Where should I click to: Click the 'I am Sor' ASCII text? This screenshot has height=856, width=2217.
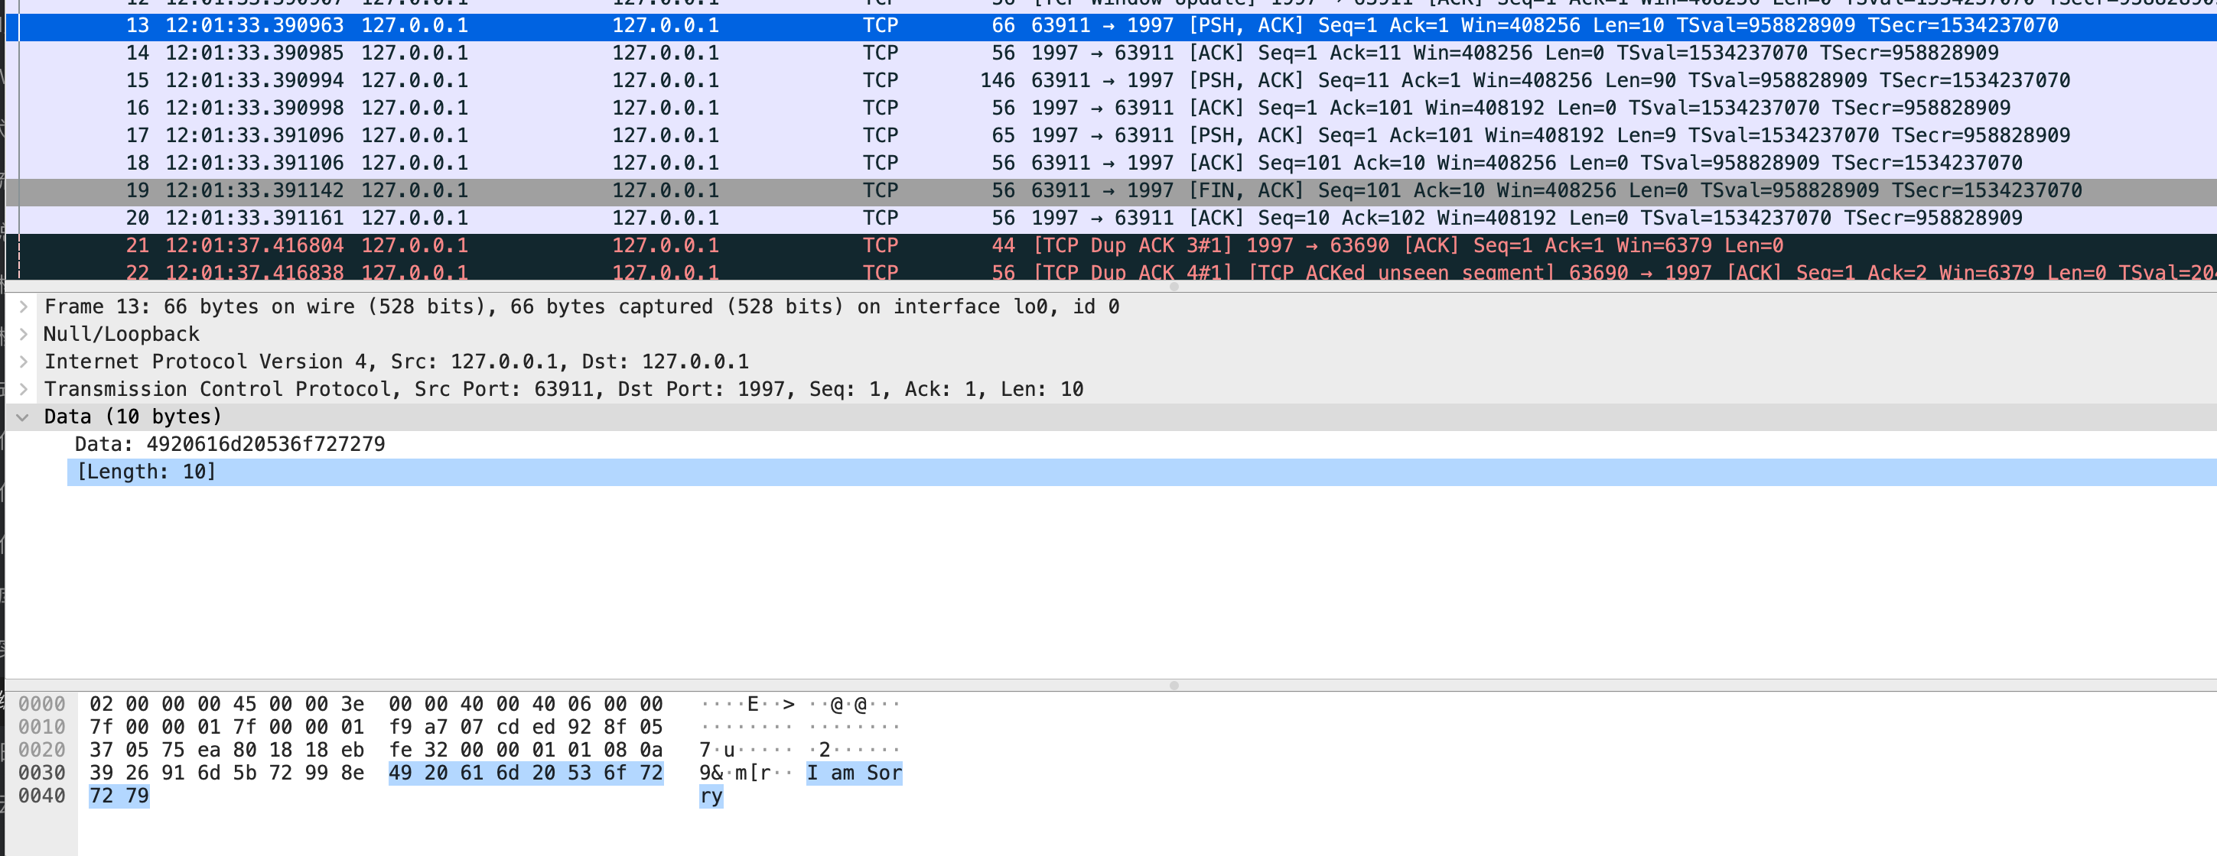tap(854, 773)
